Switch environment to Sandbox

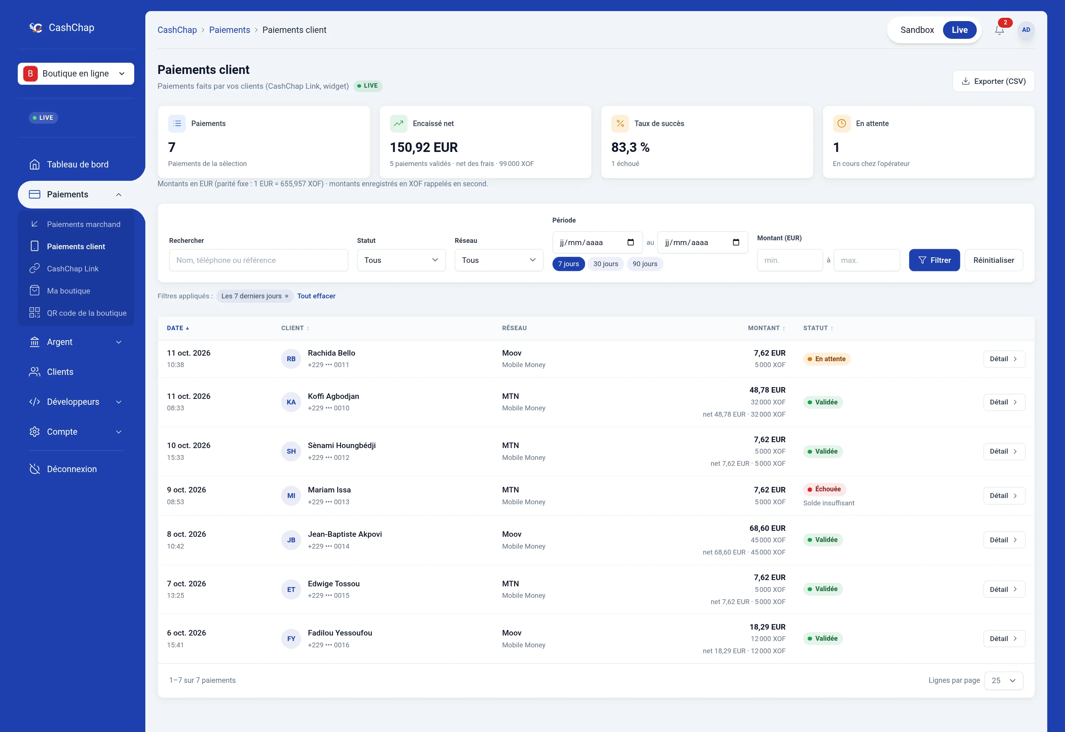tap(917, 30)
